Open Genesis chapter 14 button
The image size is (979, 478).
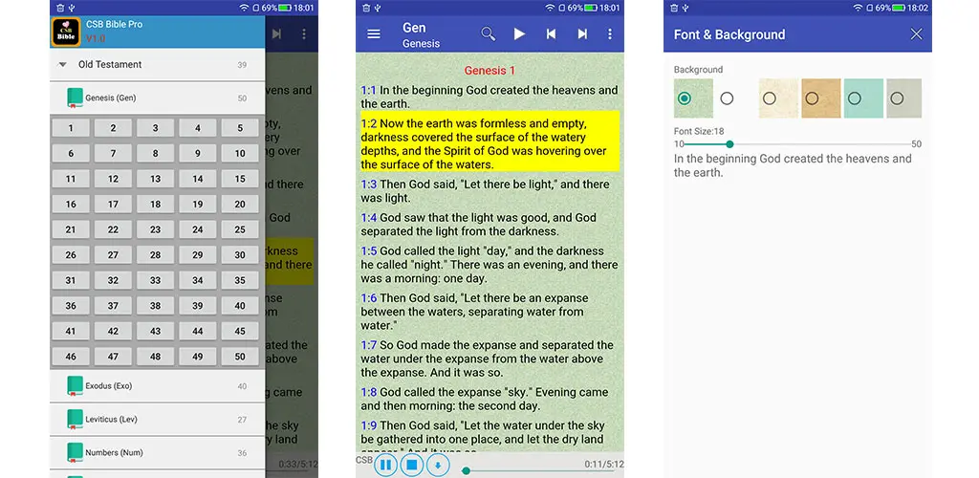coord(198,179)
